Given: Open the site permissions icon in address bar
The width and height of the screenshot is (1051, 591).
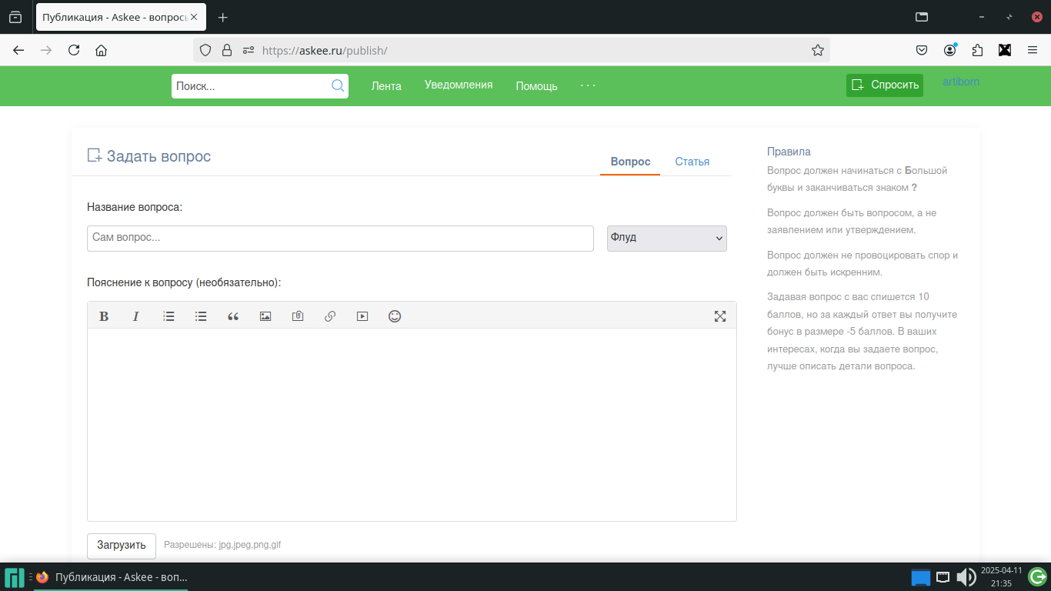Looking at the screenshot, I should 249,50.
